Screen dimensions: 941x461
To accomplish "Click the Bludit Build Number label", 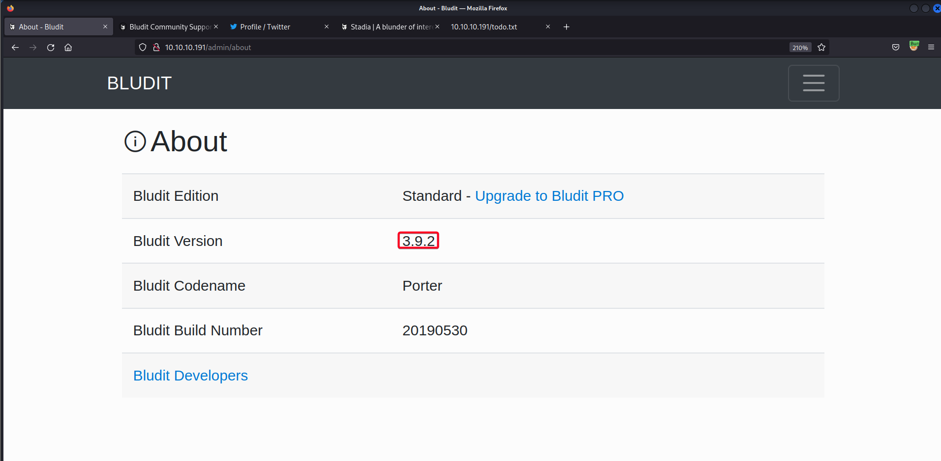I will point(198,330).
